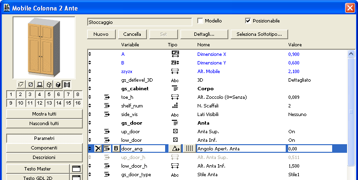Viewport: 358px width, 180px height.
Task: Toggle fragment number 5 button
Action: tap(49, 95)
